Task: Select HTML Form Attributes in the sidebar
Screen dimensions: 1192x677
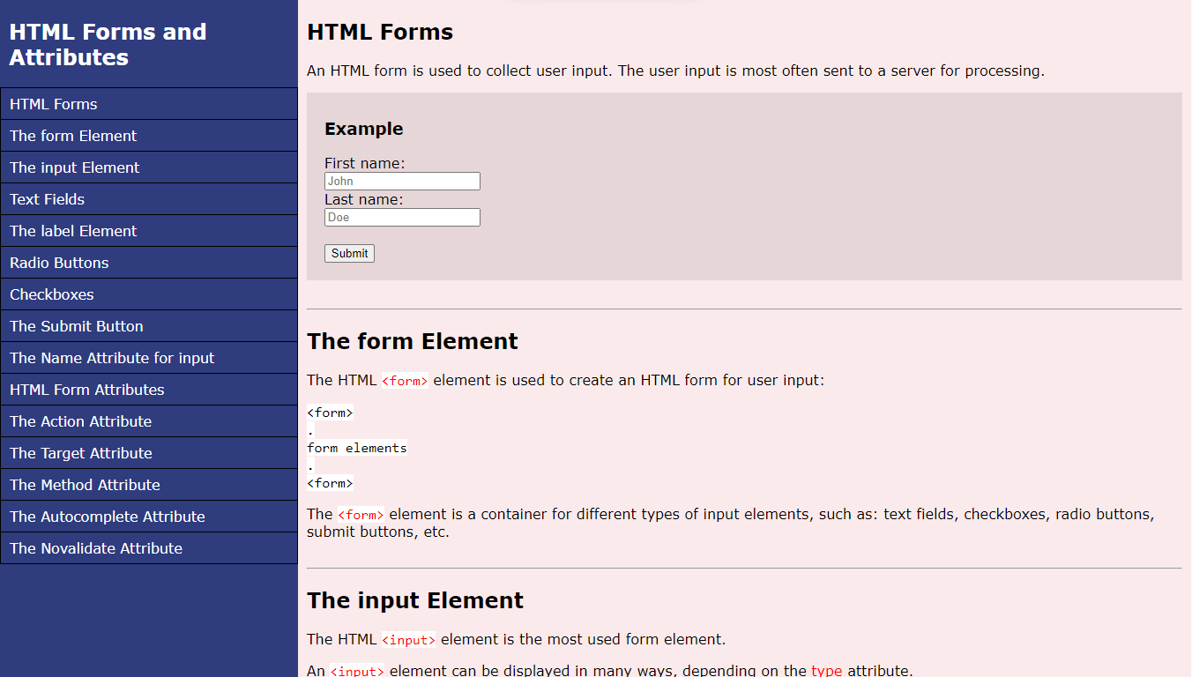Action: point(149,390)
